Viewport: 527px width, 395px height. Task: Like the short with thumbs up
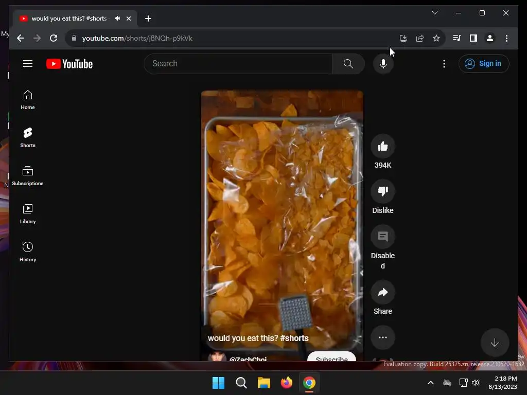382,146
